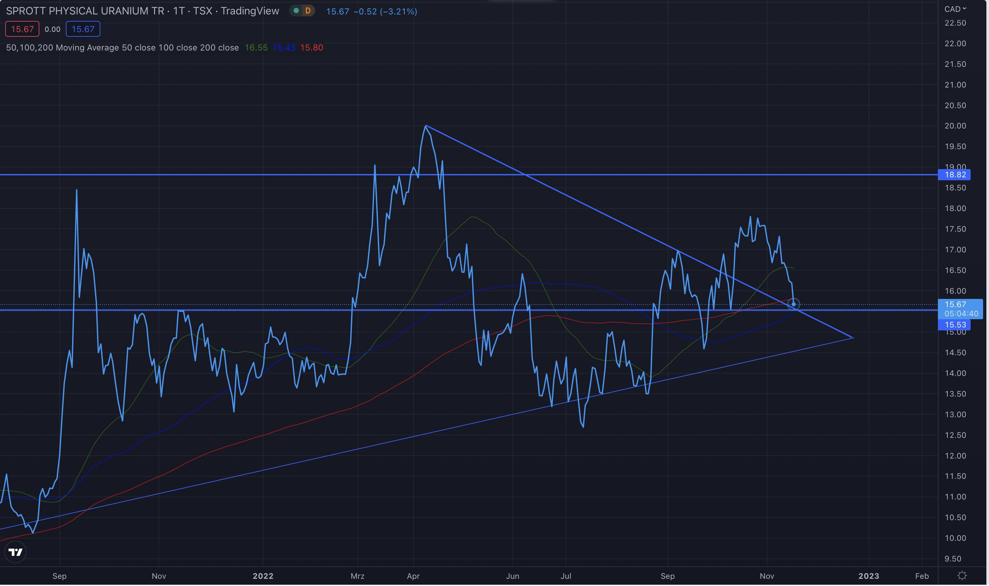Viewport: 989px width, 586px height.
Task: Click the 2022 label on time axis
Action: [x=263, y=576]
